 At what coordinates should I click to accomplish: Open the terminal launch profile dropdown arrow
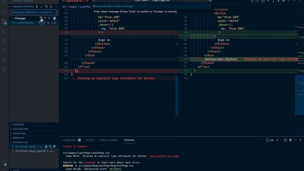[x=280, y=140]
